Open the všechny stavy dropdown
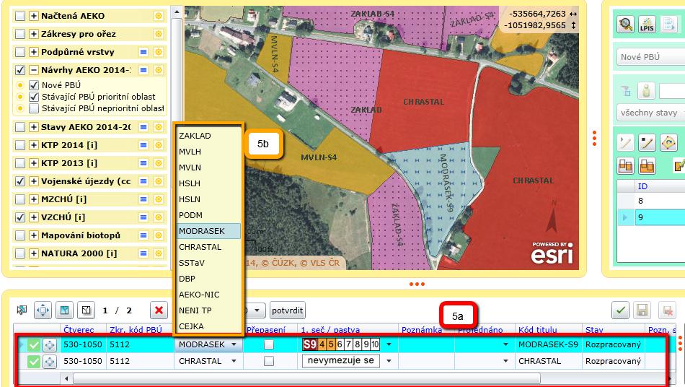 [x=650, y=113]
